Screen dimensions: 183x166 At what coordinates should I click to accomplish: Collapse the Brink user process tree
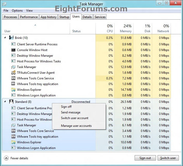tap(5, 38)
